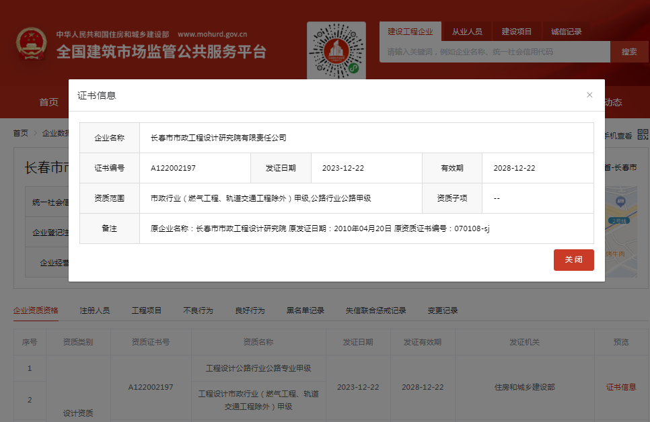Image resolution: width=650 pixels, height=422 pixels.
Task: Click the 首页 breadcrumb link
Action: tap(21, 134)
